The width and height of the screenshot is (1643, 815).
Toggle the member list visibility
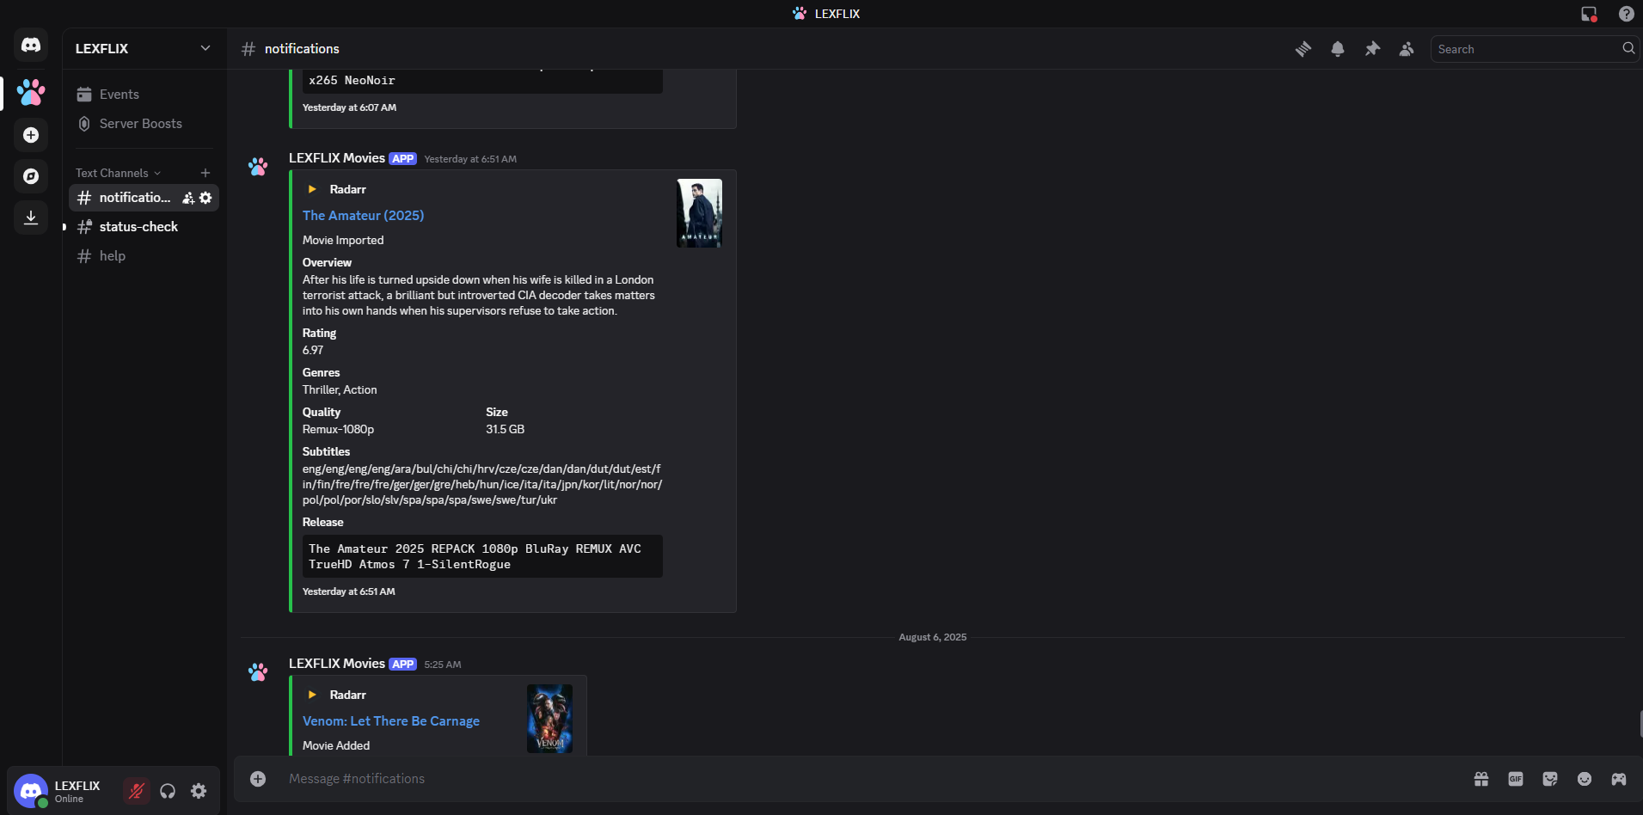tap(1407, 49)
